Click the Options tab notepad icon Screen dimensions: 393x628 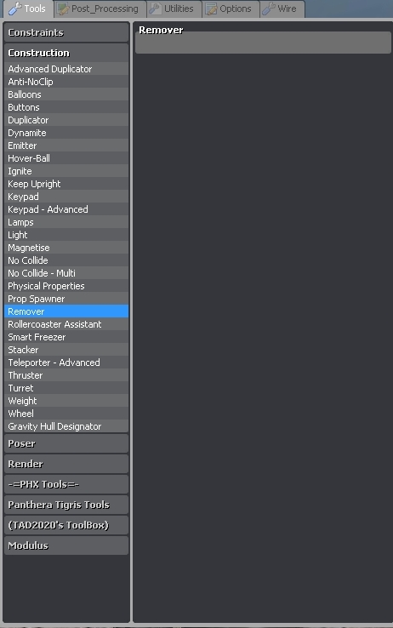(211, 9)
